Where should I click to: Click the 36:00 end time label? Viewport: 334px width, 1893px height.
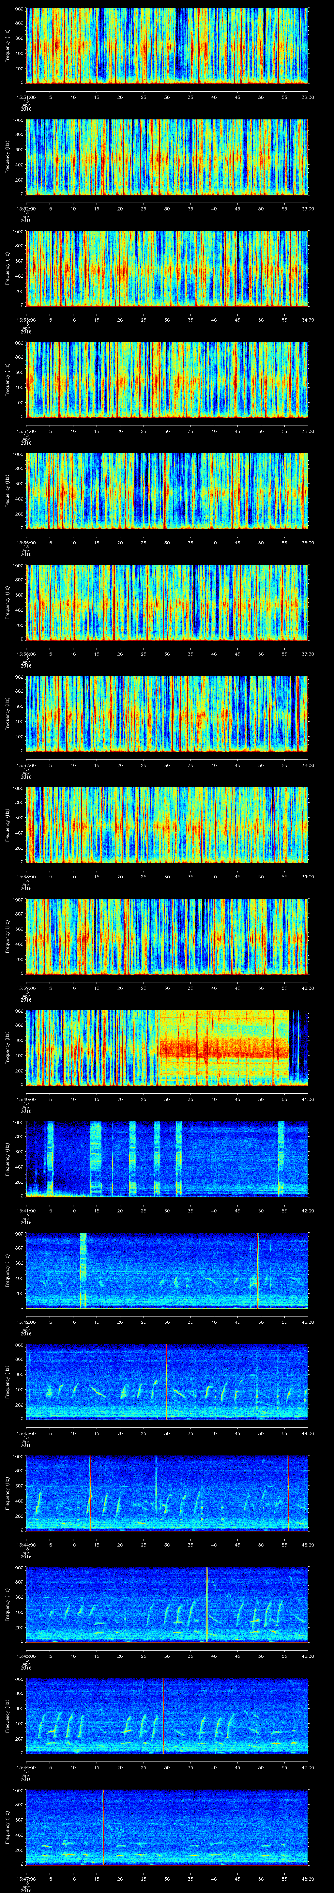point(308,542)
